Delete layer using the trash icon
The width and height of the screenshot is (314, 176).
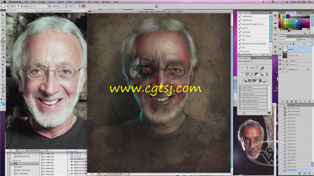click(309, 101)
